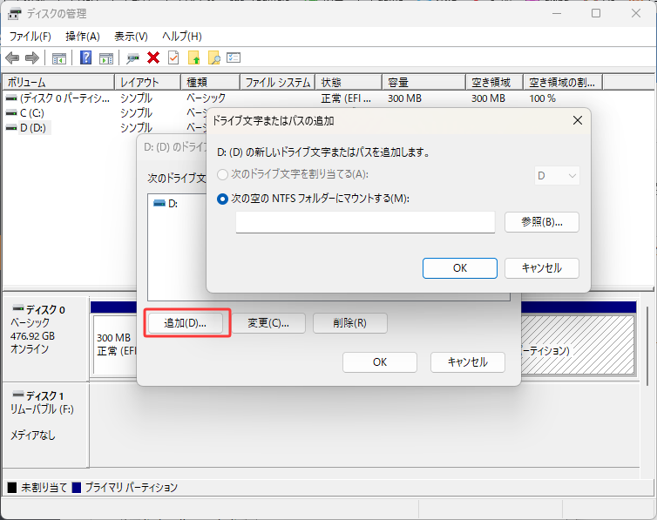Screen dimensions: 657x520
Task: Click the 正常 (EFI ... status cell
Action: coord(346,98)
